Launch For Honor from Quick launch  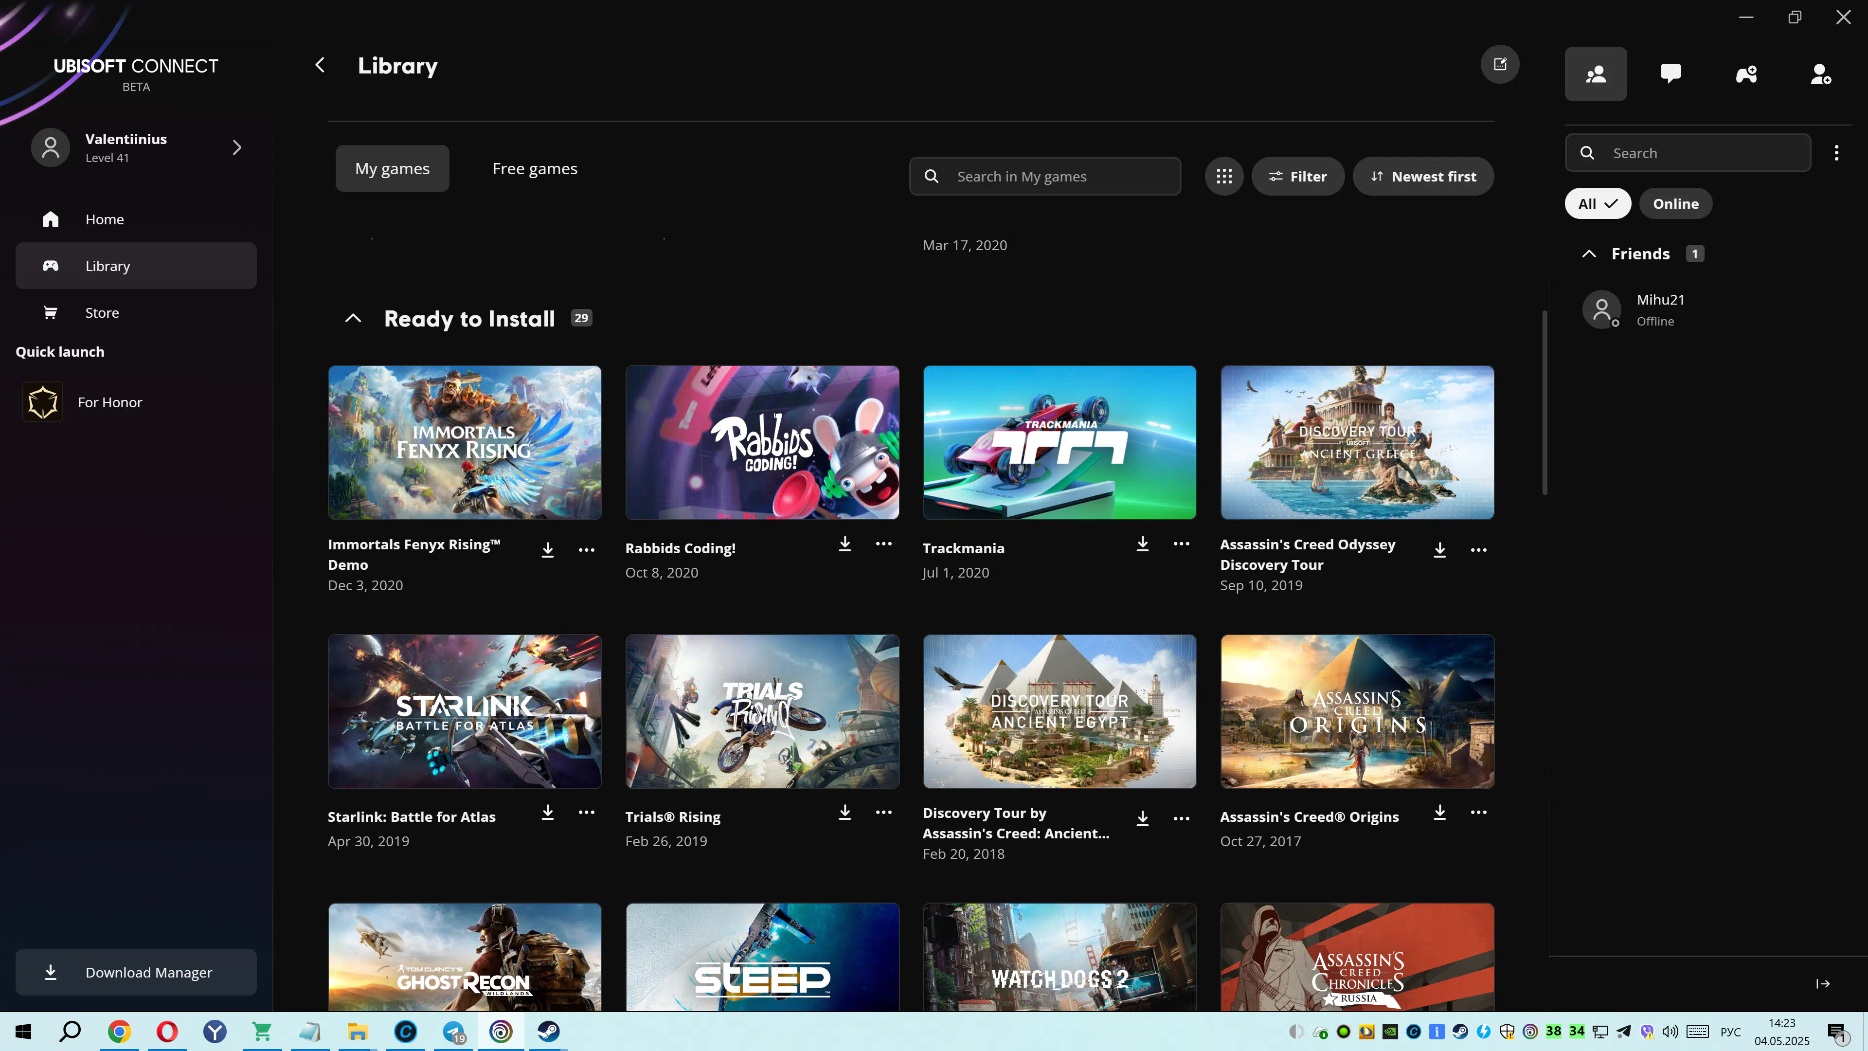click(x=136, y=402)
